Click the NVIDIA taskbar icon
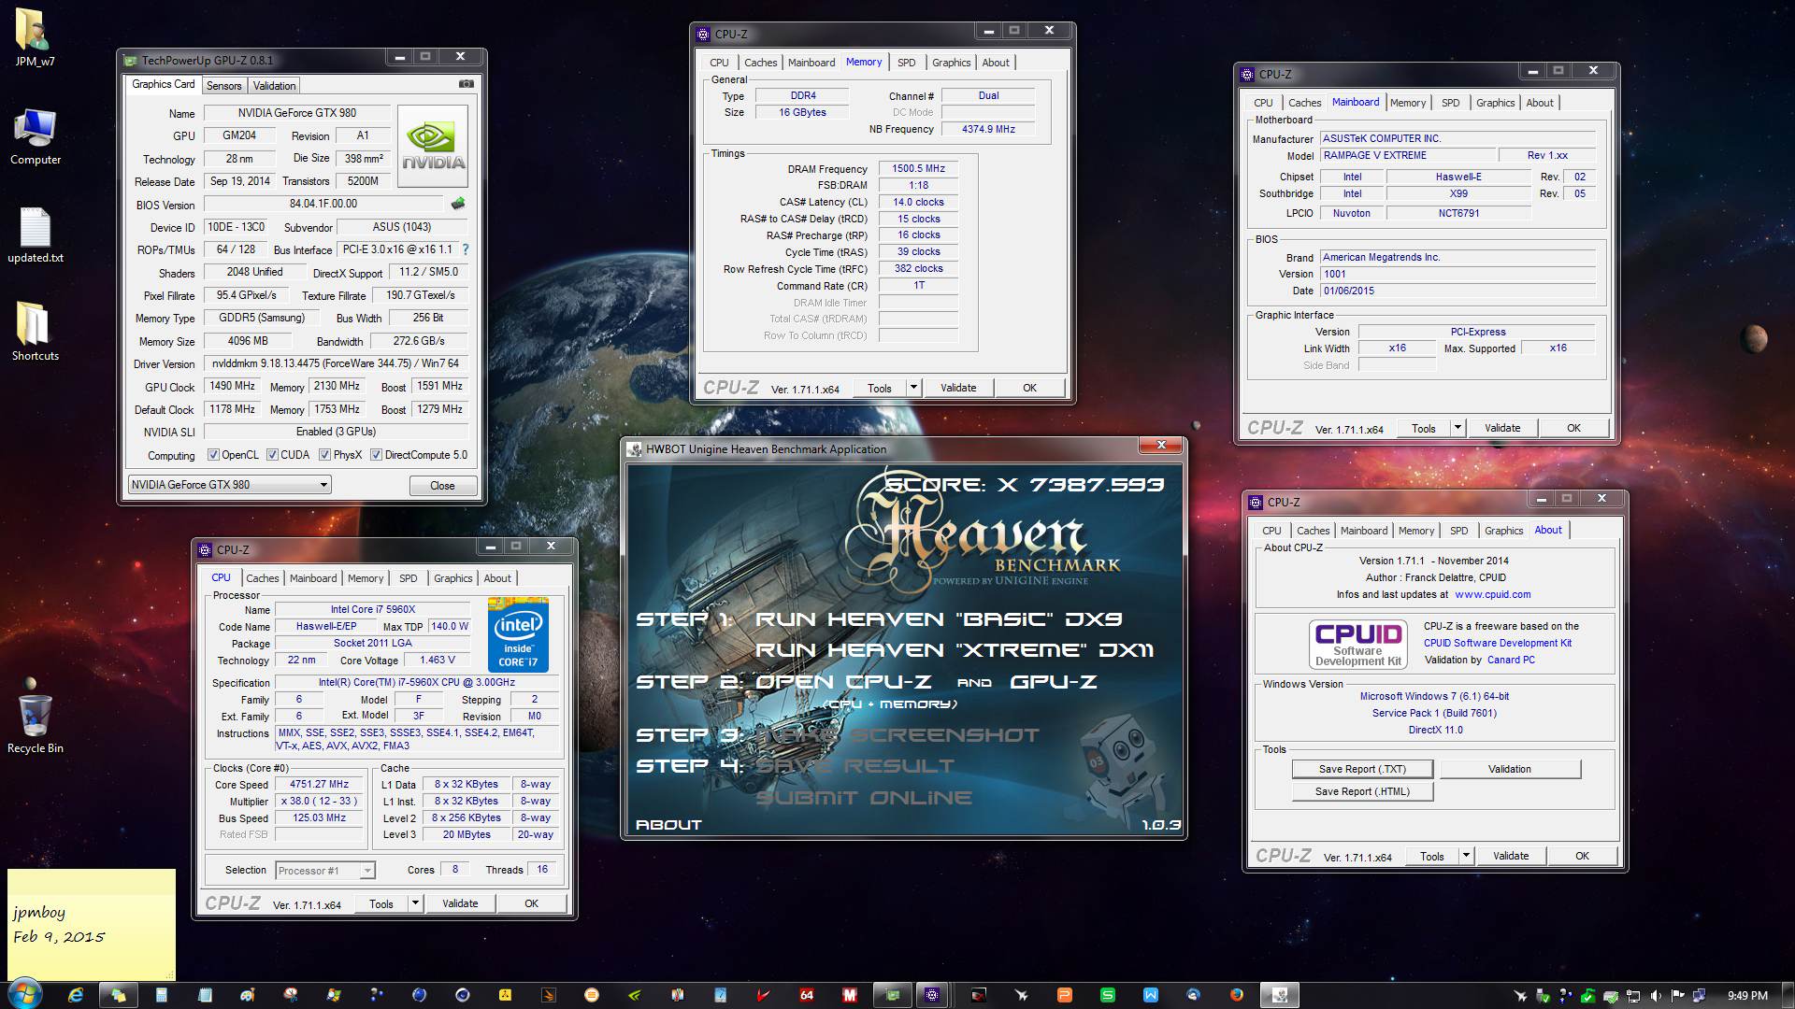Viewport: 1795px width, 1009px height. (634, 995)
